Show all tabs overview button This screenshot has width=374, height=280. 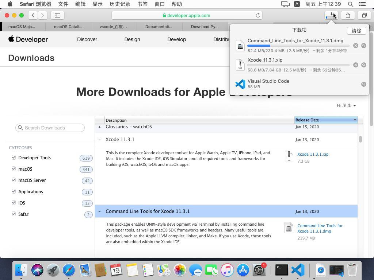pyautogui.click(x=365, y=15)
